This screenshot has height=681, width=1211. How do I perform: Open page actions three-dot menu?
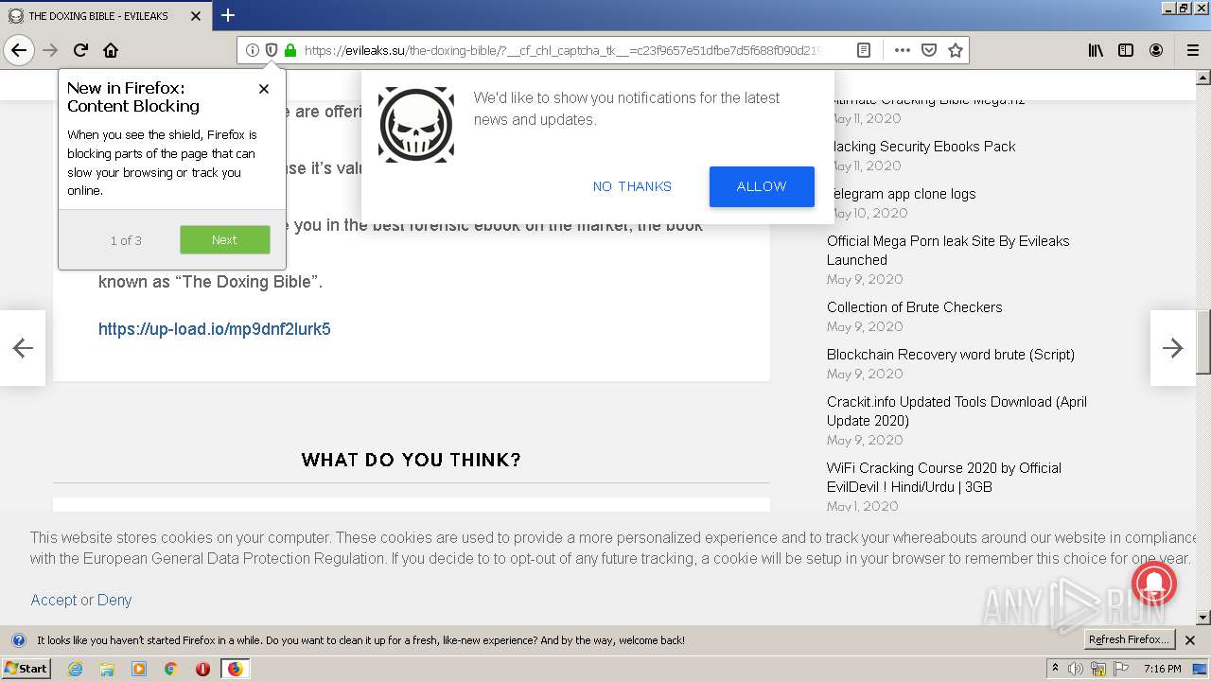pyautogui.click(x=902, y=50)
